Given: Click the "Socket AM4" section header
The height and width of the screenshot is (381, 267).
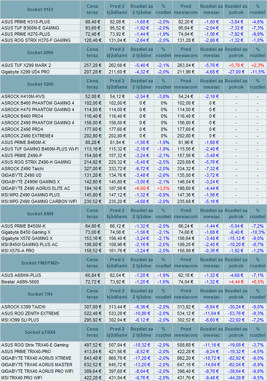Looking at the screenshot, I should click(x=40, y=214).
